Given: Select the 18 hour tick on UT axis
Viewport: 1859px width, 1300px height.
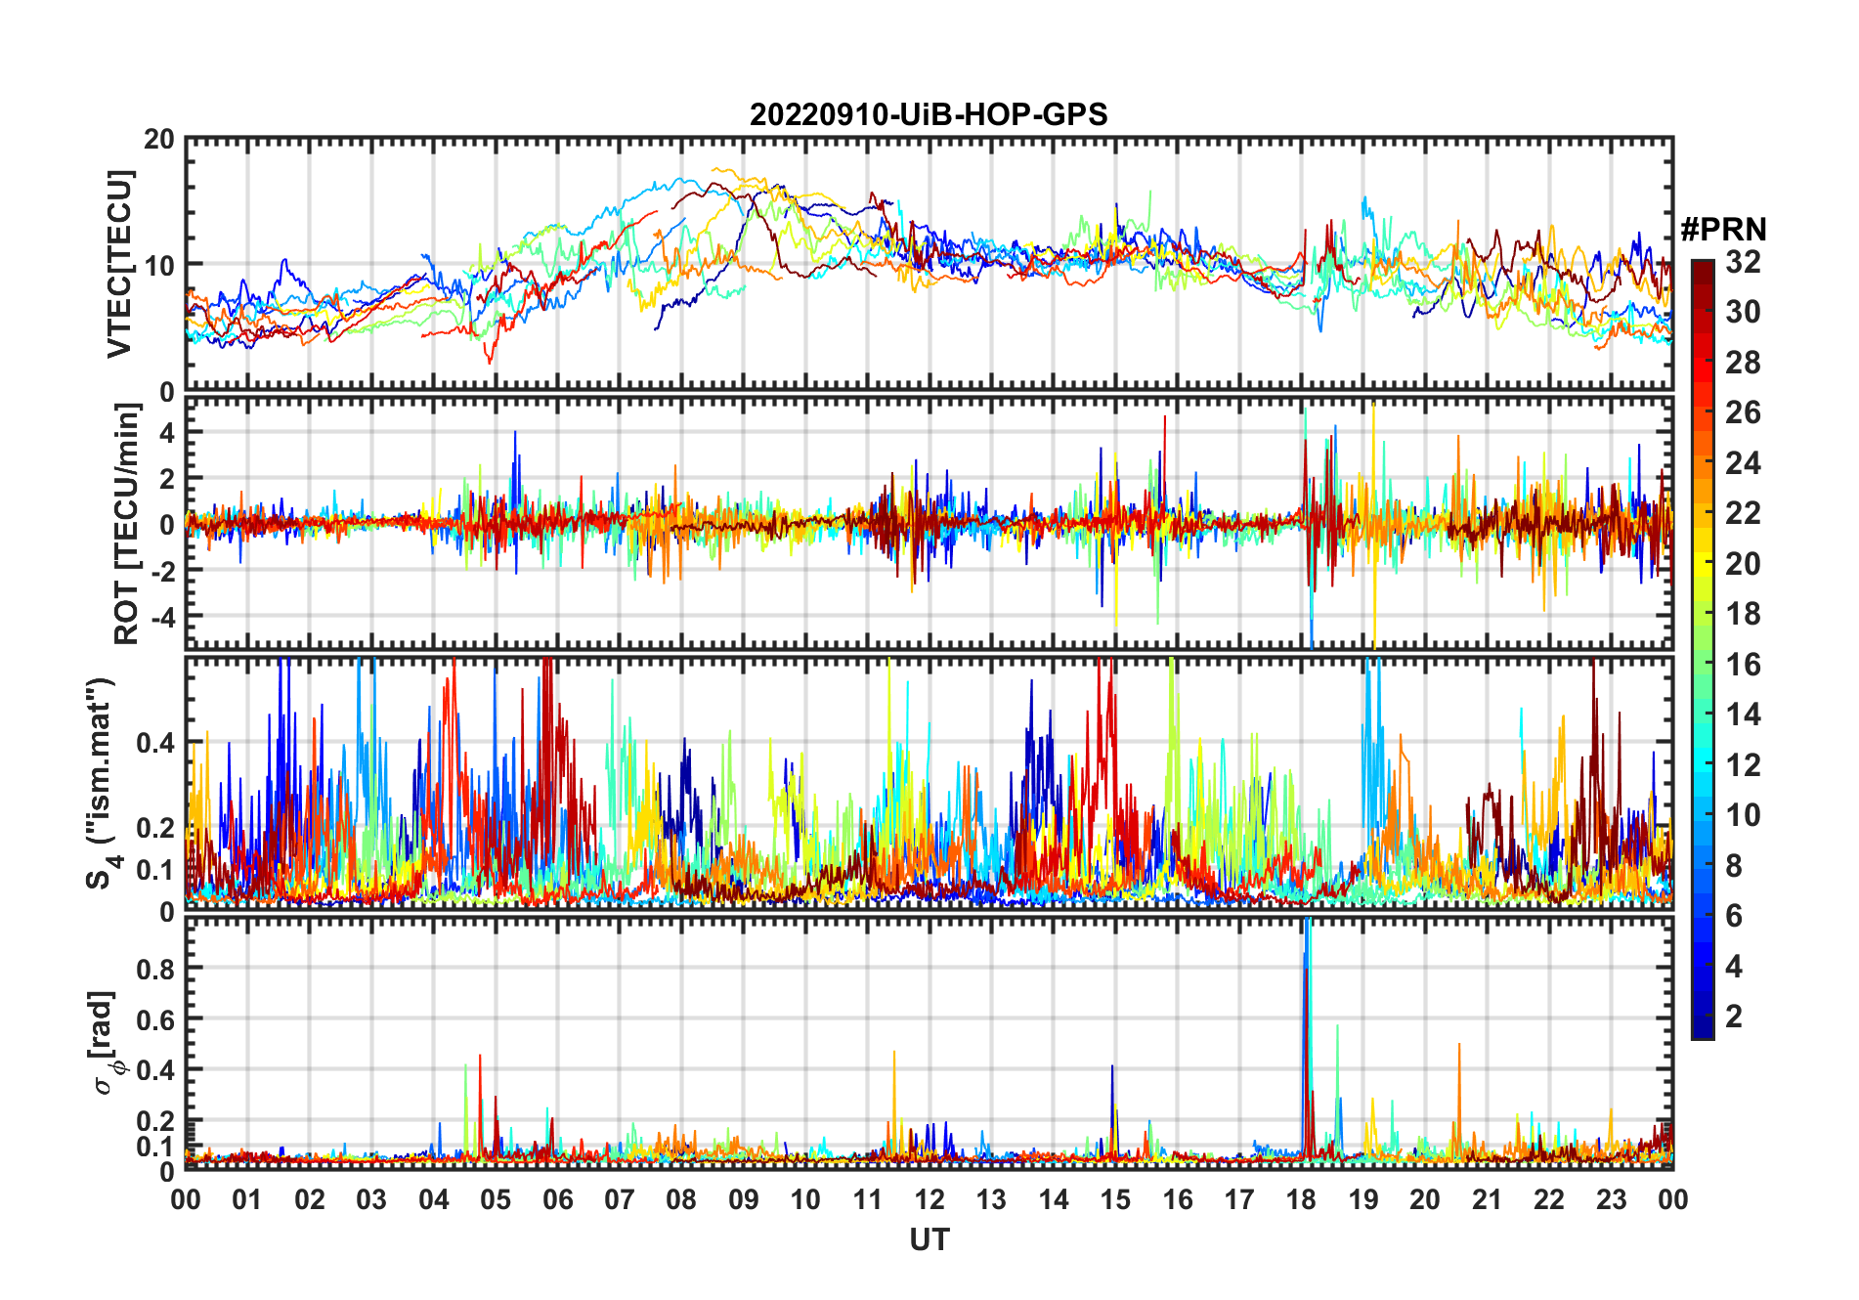Looking at the screenshot, I should 1301,1199.
